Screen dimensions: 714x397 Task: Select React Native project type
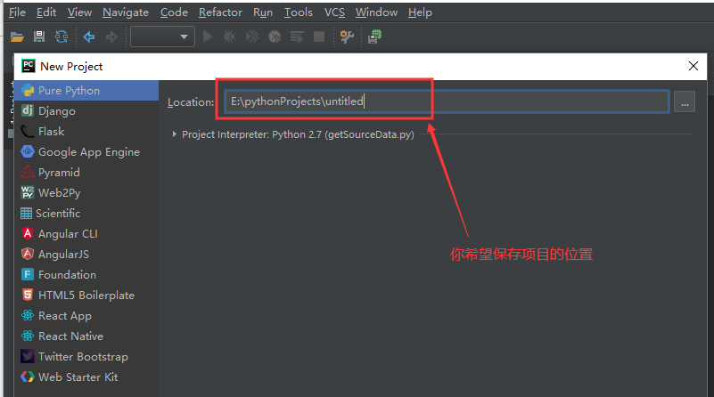(x=86, y=336)
